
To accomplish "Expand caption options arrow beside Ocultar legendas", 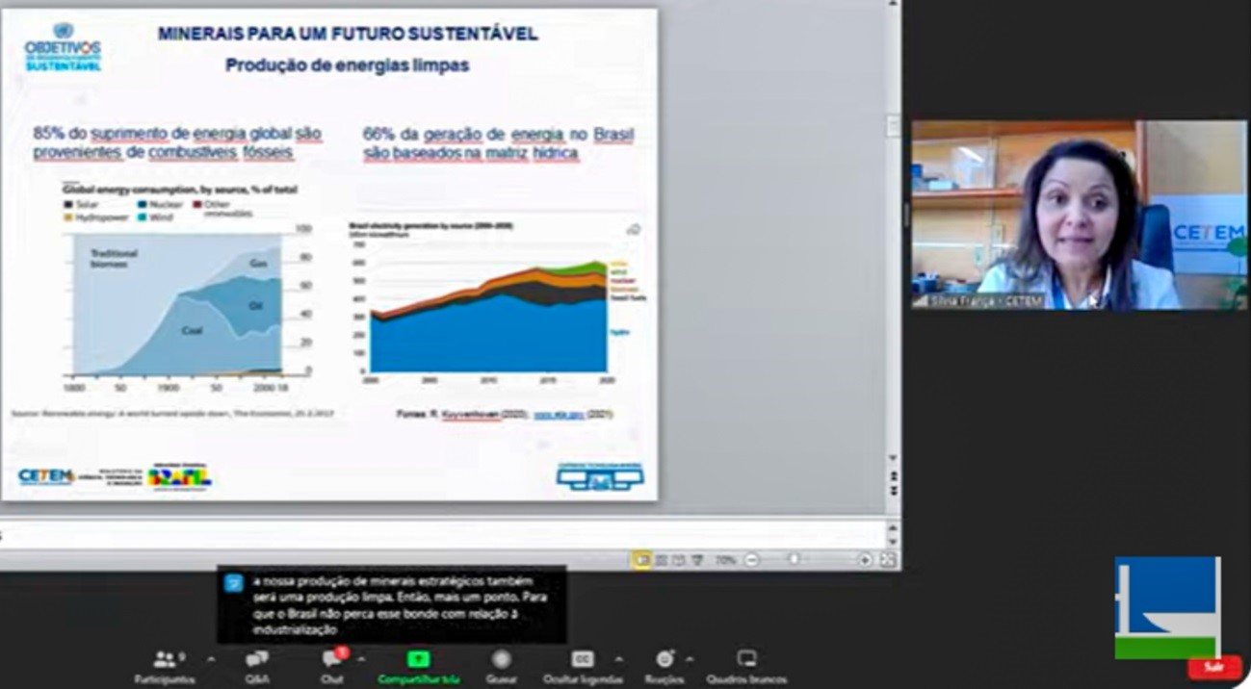I will [x=618, y=659].
